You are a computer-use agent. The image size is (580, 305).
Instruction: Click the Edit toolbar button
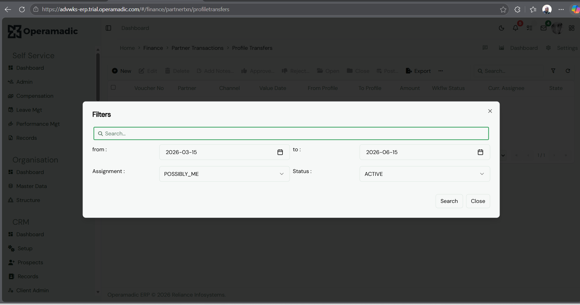click(x=148, y=71)
